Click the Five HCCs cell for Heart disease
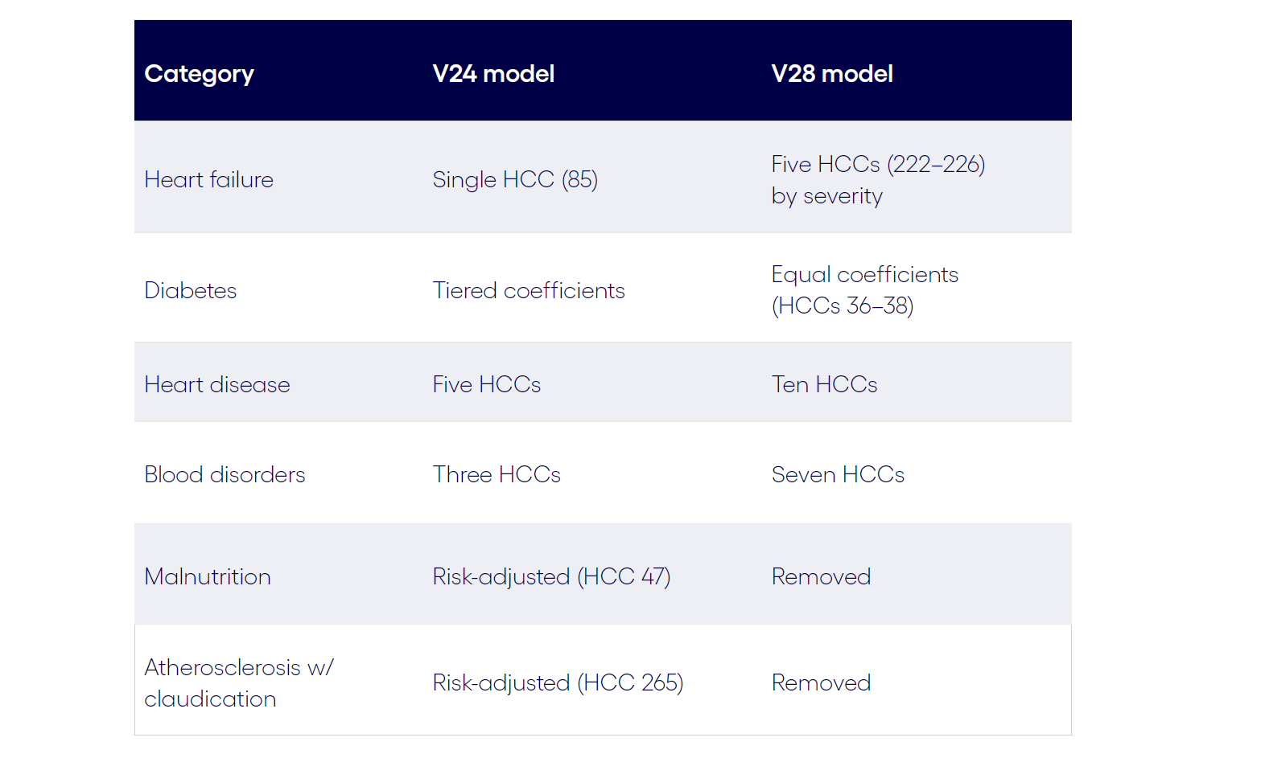Image resolution: width=1261 pixels, height=758 pixels. 486,384
